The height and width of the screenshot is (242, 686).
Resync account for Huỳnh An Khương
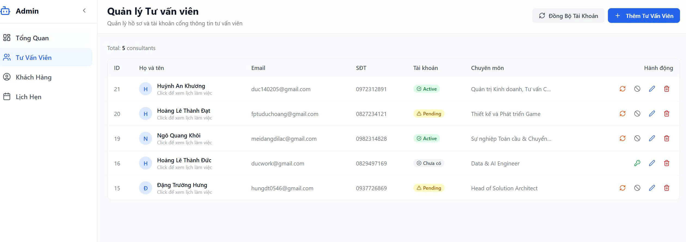tap(622, 89)
